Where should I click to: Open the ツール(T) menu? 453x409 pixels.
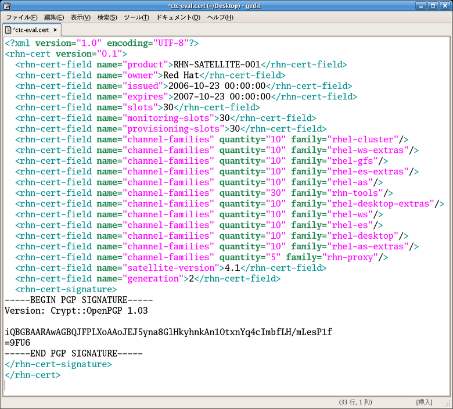(136, 17)
